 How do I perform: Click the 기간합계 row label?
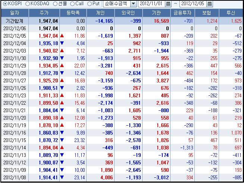point(15,21)
